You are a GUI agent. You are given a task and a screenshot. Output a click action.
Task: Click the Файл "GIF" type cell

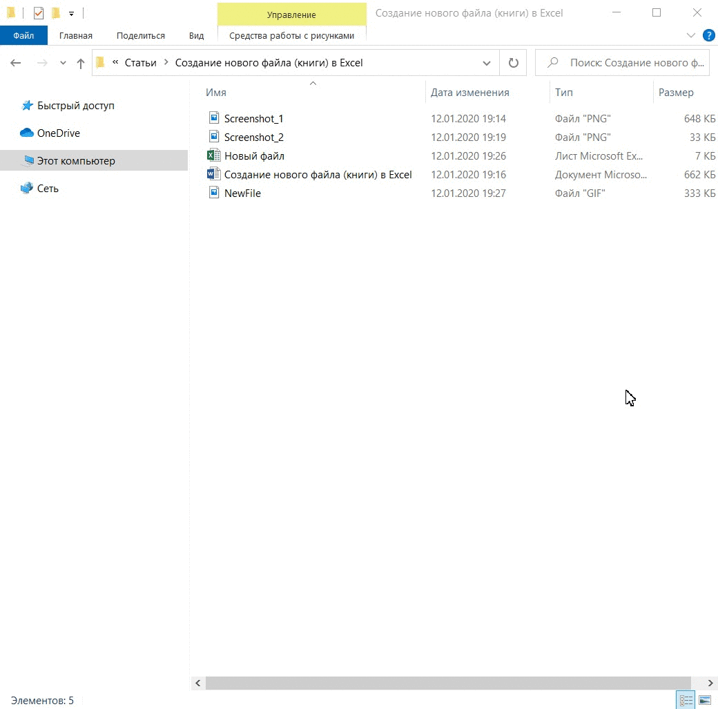pos(580,193)
